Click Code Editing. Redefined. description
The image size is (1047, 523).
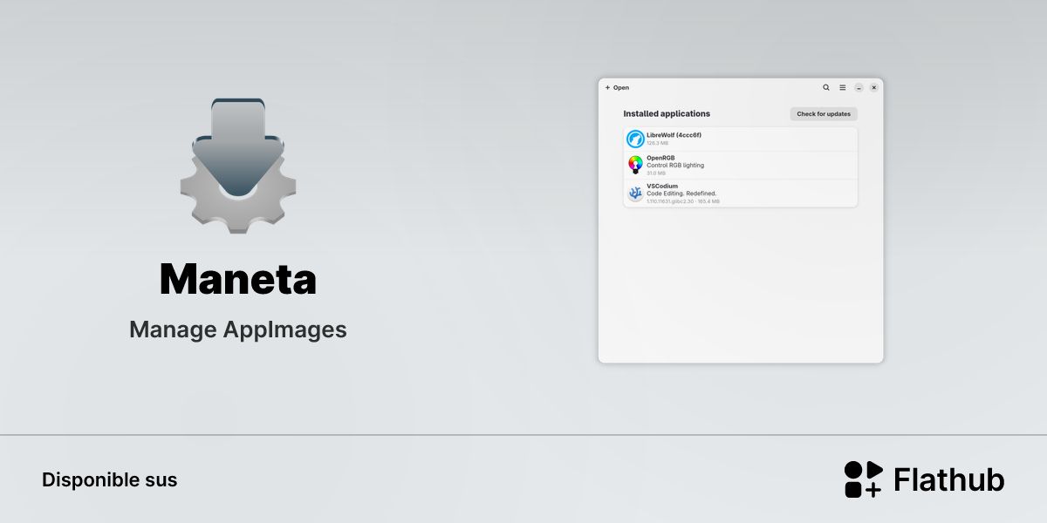(x=681, y=194)
